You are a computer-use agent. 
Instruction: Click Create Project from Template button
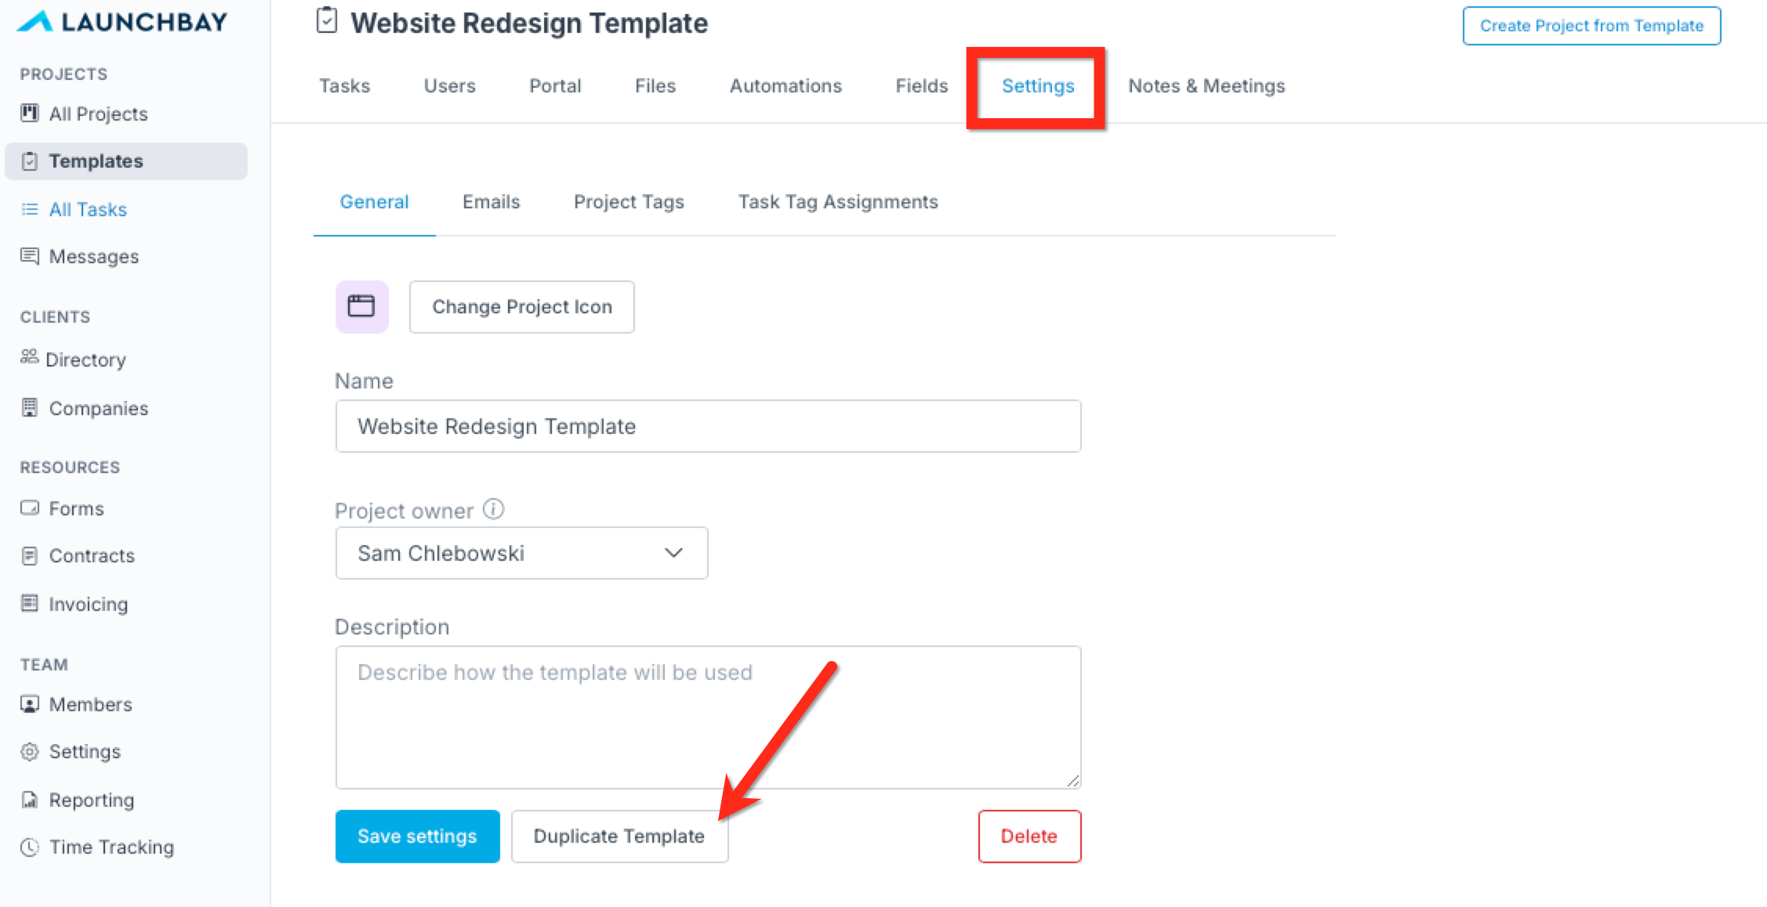1591,26
